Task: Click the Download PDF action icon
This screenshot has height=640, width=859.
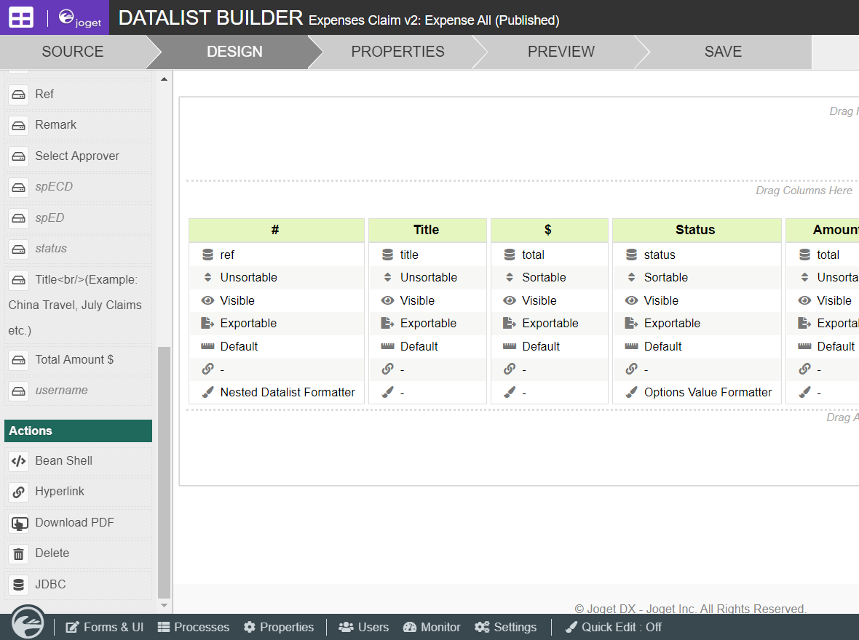Action: (19, 523)
